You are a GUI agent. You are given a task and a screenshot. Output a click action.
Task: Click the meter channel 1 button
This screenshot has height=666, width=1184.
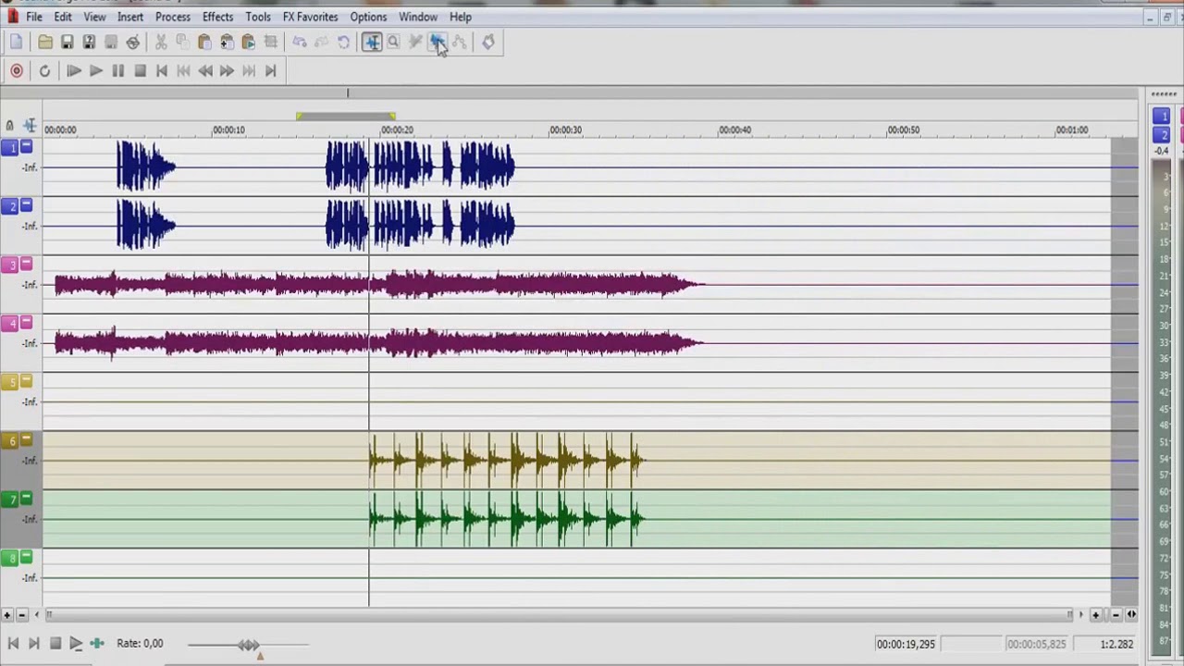[x=1162, y=117]
